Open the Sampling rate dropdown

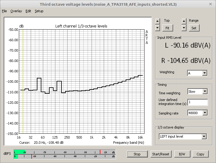point(204,113)
